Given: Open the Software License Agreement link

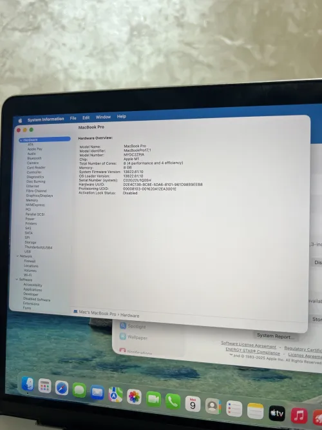Looking at the screenshot, I should point(249,344).
